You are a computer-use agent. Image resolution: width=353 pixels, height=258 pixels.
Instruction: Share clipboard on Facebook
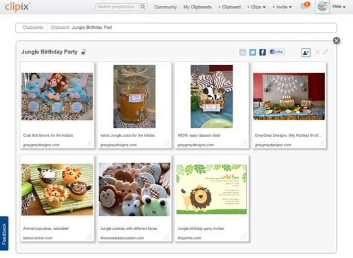pyautogui.click(x=262, y=52)
